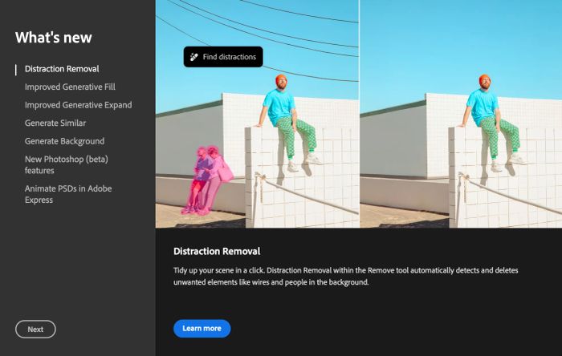The image size is (562, 356).
Task: Choose Generate Similar in the list
Action: (55, 123)
